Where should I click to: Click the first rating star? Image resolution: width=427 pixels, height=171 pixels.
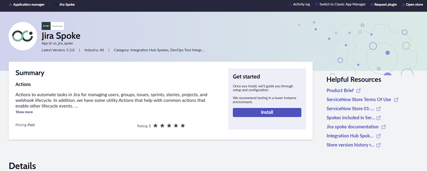155,126
